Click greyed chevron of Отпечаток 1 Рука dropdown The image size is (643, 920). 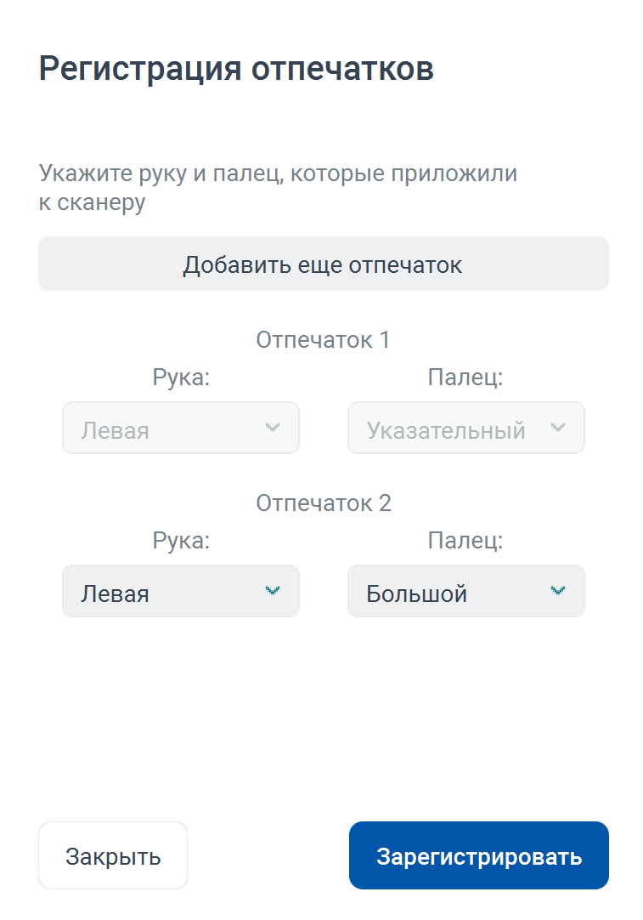click(273, 427)
